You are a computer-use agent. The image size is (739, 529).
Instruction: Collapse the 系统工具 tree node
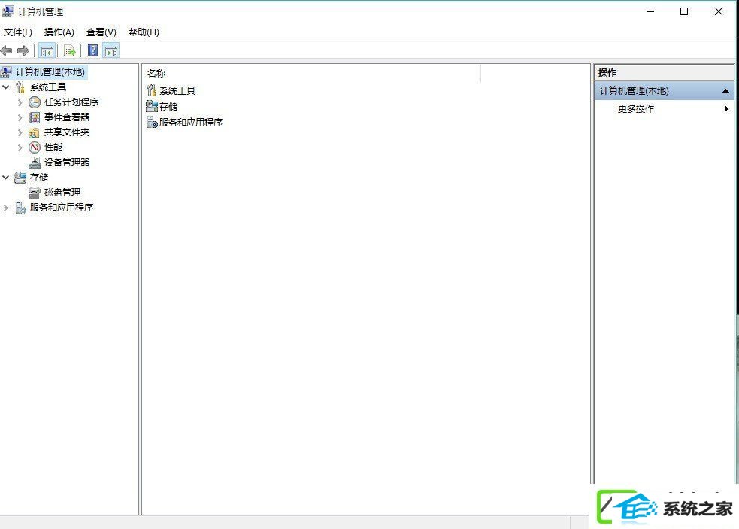6,87
